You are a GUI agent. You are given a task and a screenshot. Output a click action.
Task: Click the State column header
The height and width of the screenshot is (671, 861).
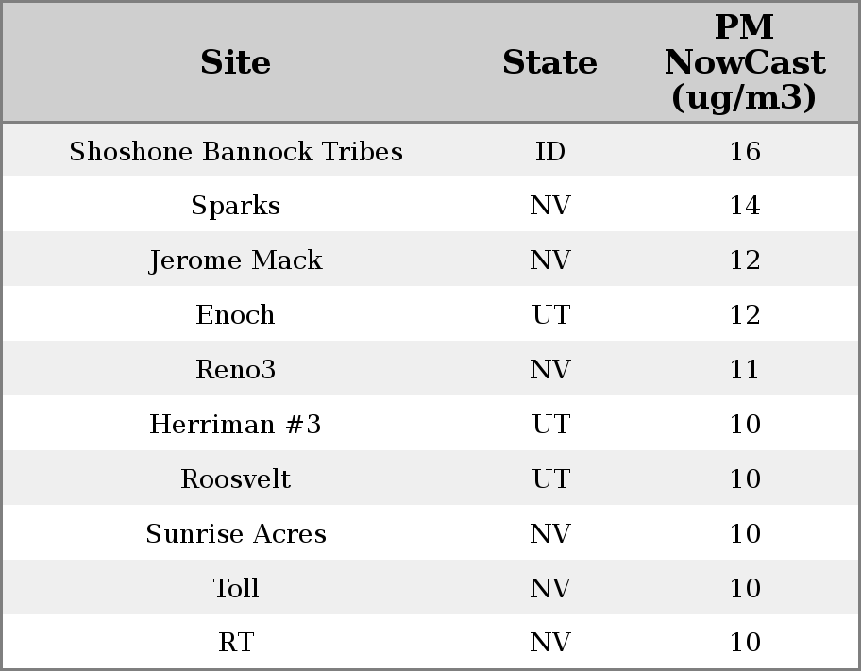[549, 62]
